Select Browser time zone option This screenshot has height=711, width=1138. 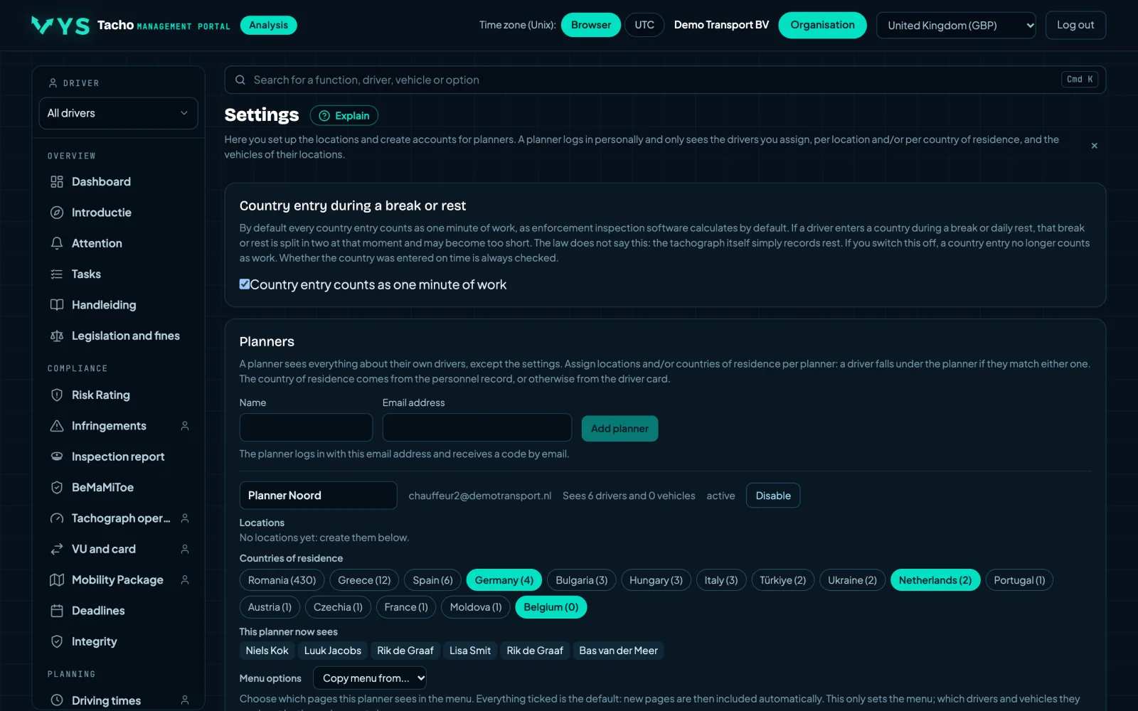coord(591,25)
